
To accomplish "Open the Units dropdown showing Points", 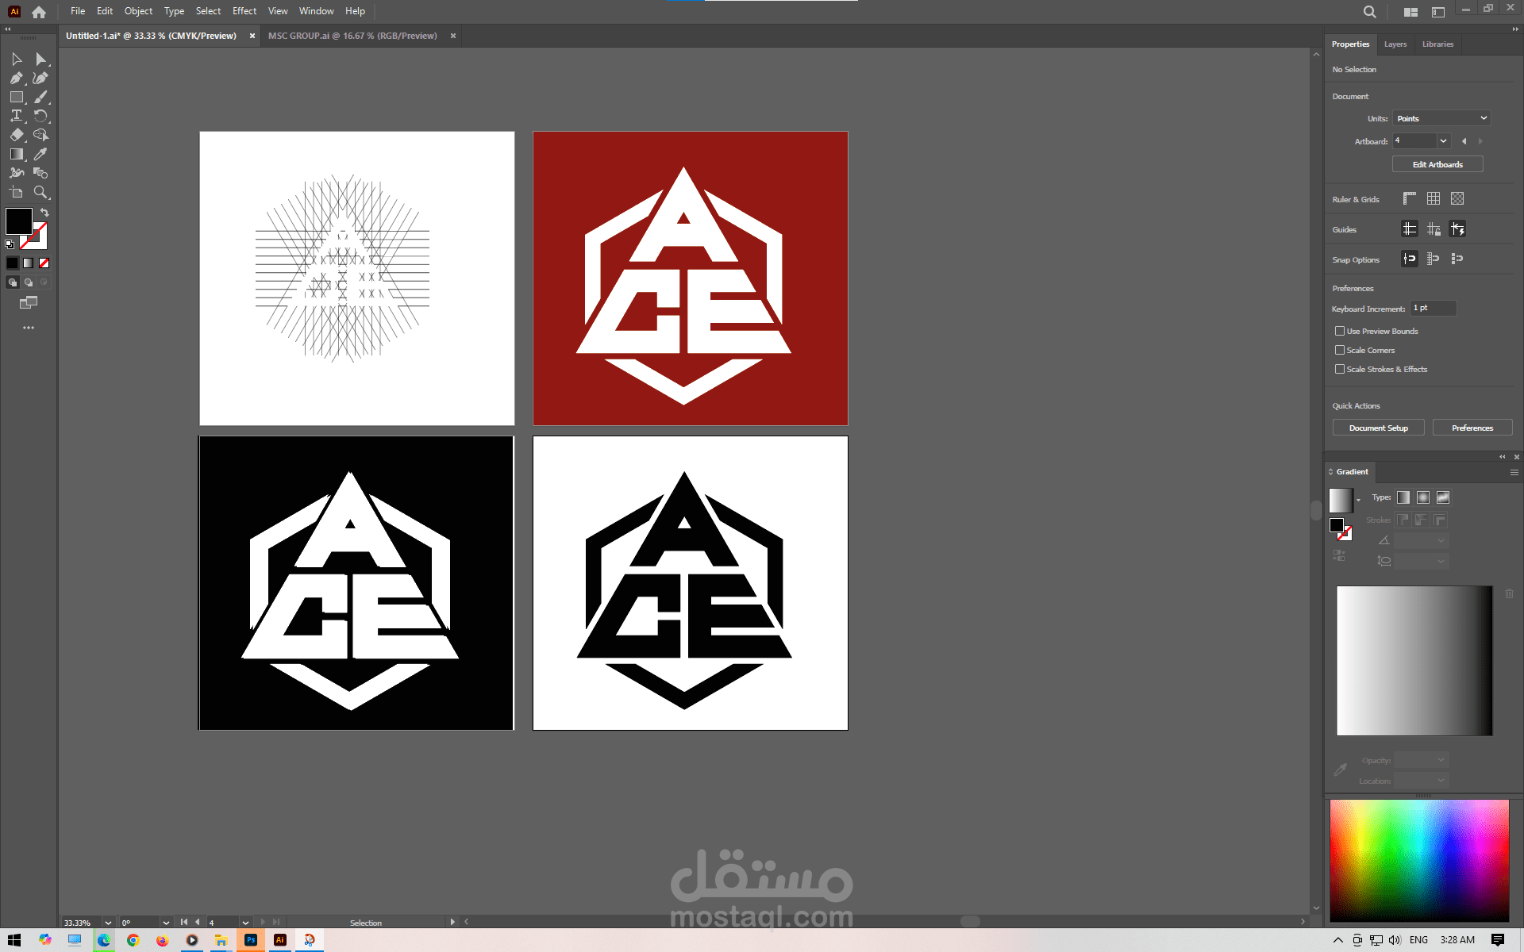I will click(x=1441, y=118).
